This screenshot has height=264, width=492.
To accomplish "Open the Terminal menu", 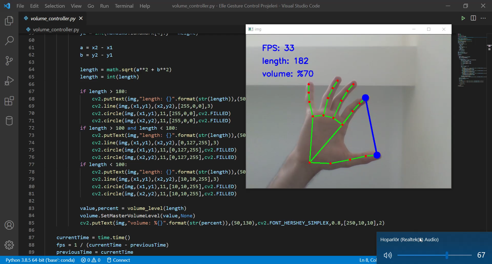I will tap(124, 6).
